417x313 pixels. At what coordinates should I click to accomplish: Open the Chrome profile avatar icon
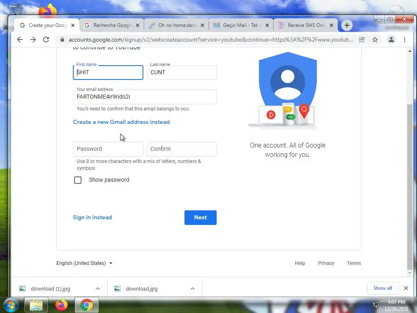(x=391, y=40)
